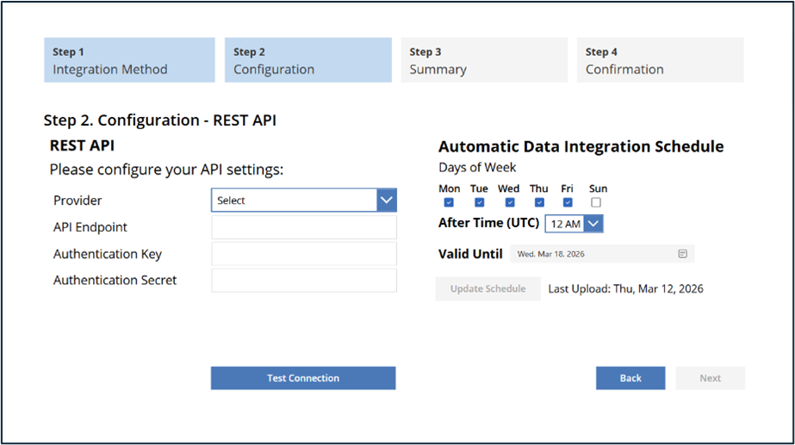The height and width of the screenshot is (445, 795).
Task: Click into the Authentication Key field
Action: [x=303, y=254]
